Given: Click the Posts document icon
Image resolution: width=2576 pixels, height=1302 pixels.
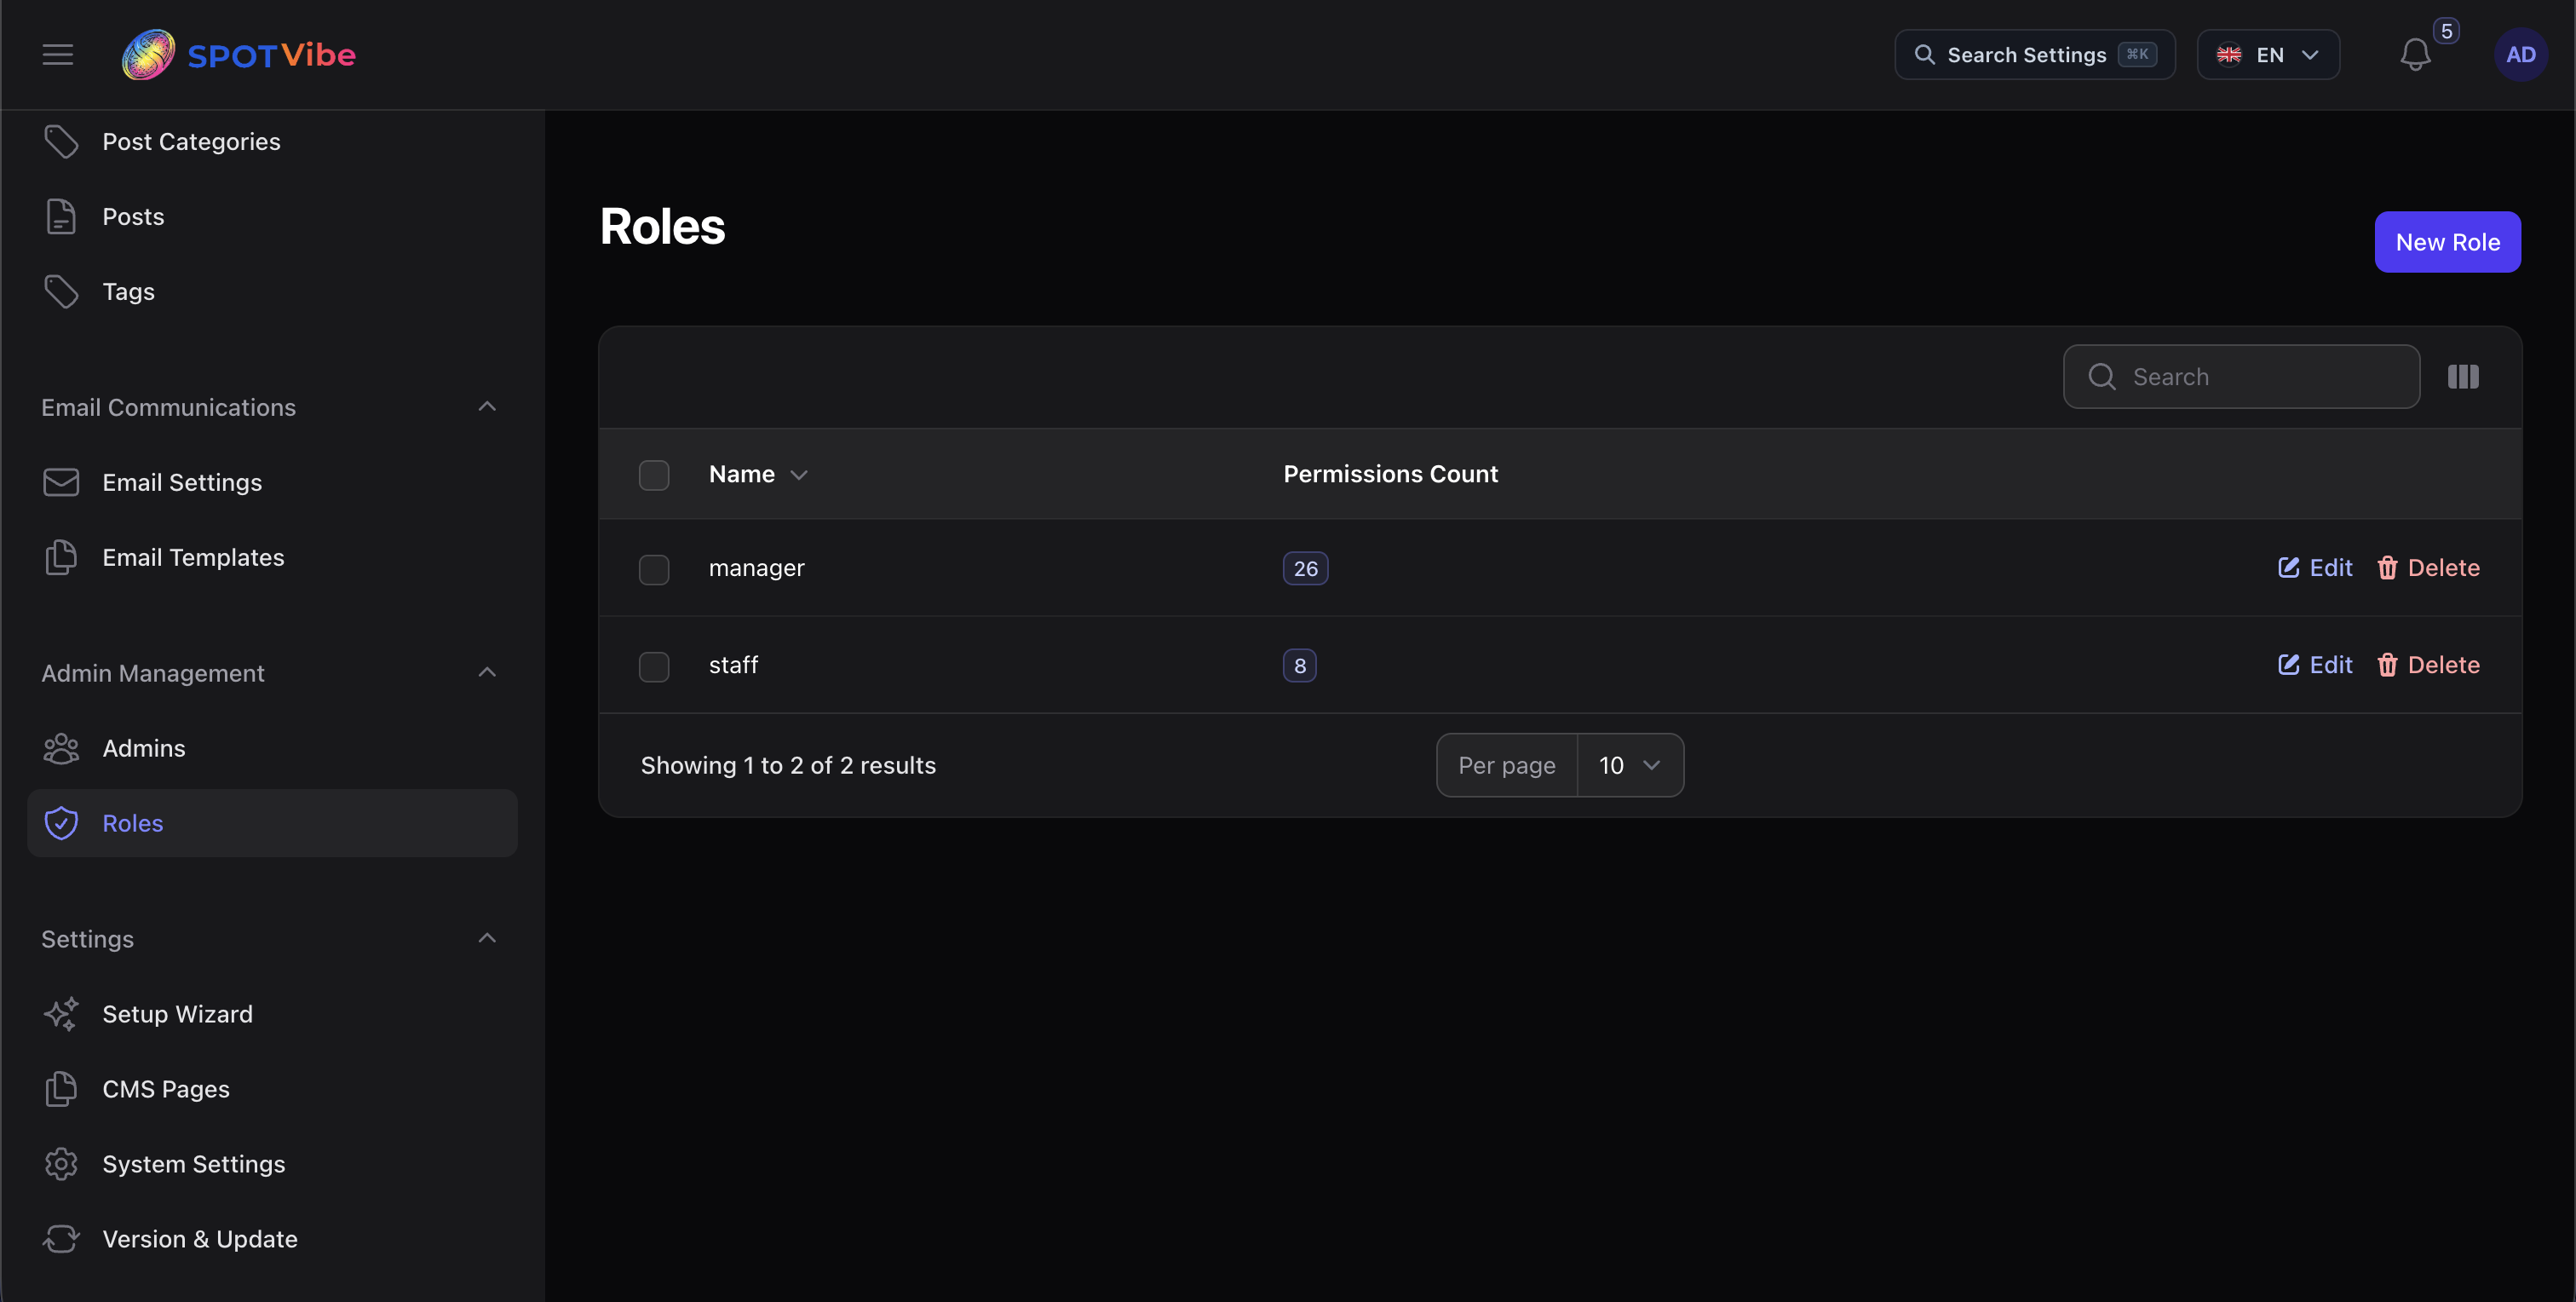Looking at the screenshot, I should click(x=61, y=217).
